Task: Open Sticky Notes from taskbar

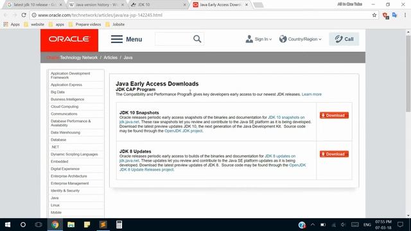Action: pyautogui.click(x=87, y=225)
